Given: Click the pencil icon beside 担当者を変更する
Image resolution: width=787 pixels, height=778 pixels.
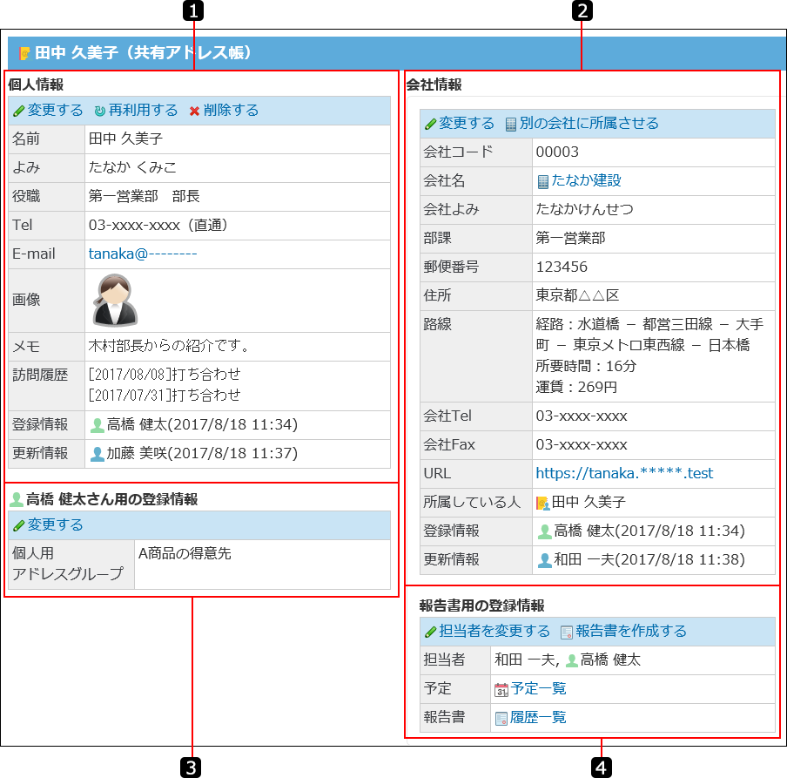Looking at the screenshot, I should click(x=430, y=632).
